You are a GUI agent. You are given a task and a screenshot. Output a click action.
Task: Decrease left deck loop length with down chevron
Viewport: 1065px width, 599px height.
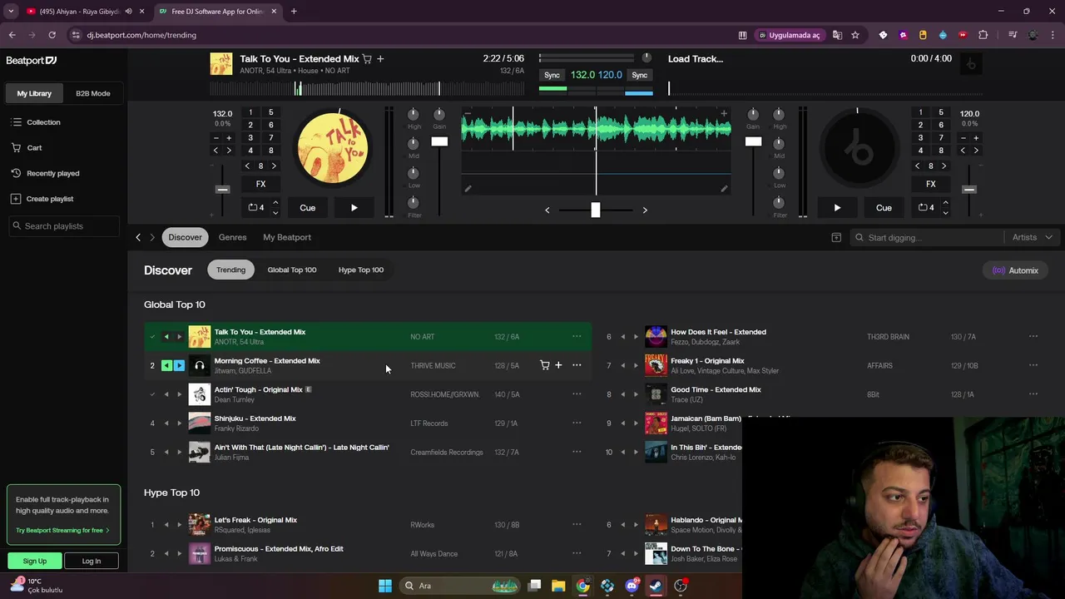(275, 213)
